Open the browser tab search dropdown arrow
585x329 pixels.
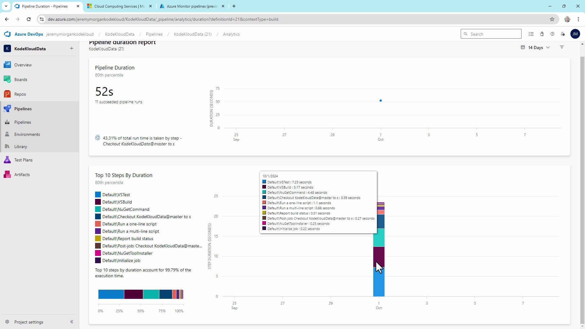6,6
